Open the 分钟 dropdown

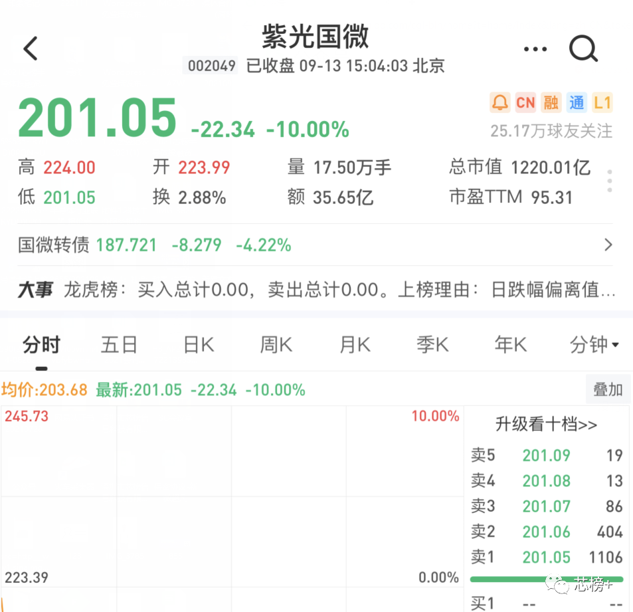[x=594, y=345]
